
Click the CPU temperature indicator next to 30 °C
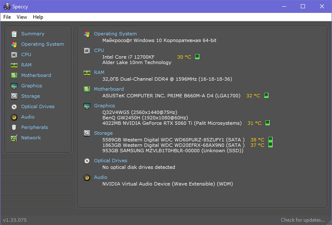click(197, 57)
